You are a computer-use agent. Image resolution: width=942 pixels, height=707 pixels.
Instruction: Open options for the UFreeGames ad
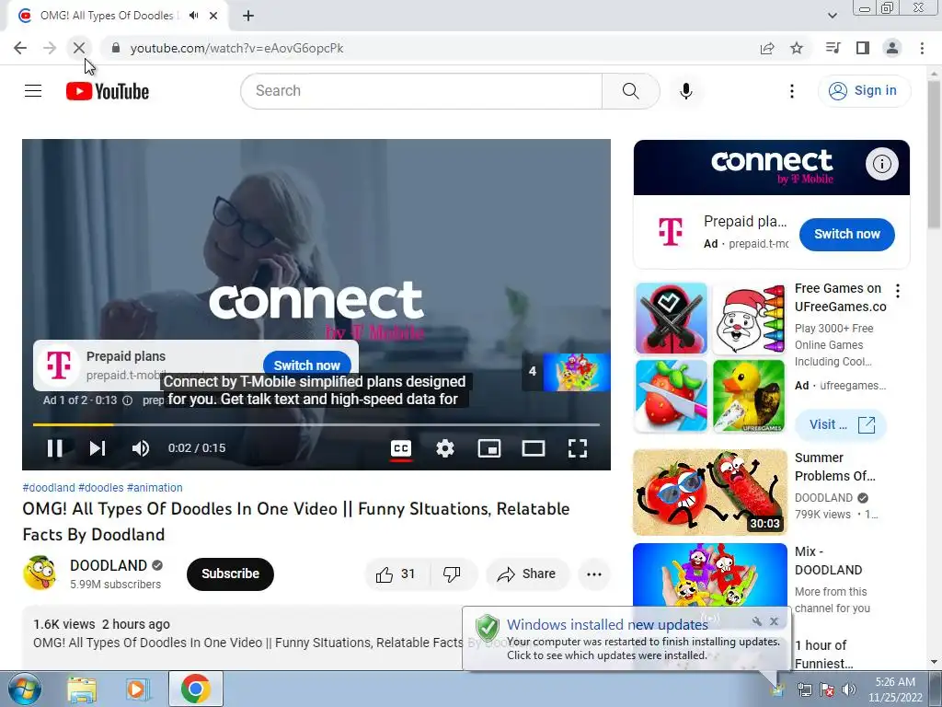click(898, 291)
